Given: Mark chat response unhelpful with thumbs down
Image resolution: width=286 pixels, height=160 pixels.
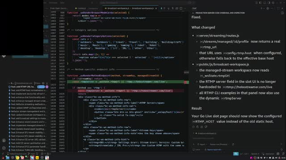Looking at the screenshot, I should (x=206, y=127).
